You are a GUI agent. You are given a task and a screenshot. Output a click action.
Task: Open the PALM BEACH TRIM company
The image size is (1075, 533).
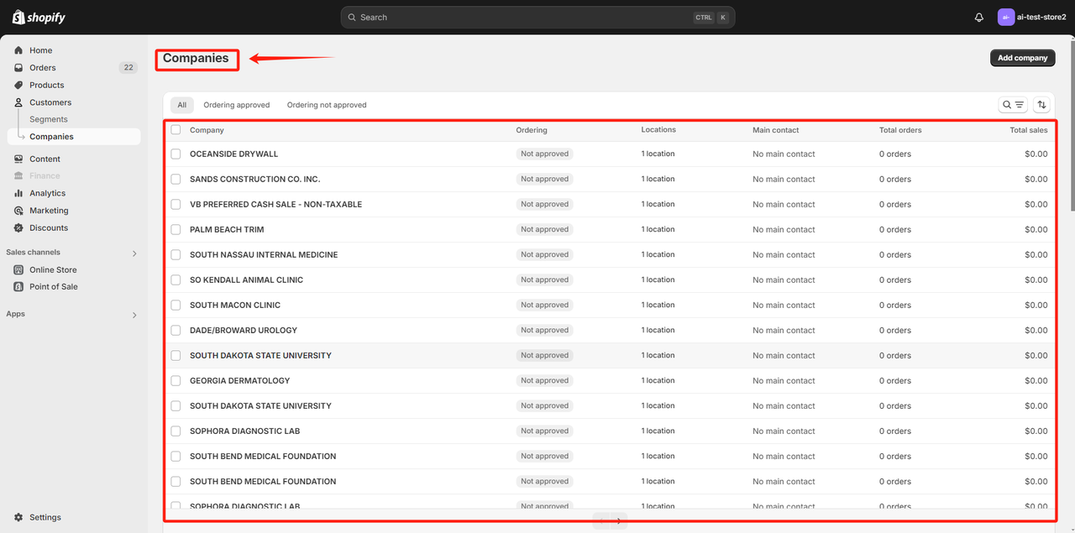[x=227, y=229]
